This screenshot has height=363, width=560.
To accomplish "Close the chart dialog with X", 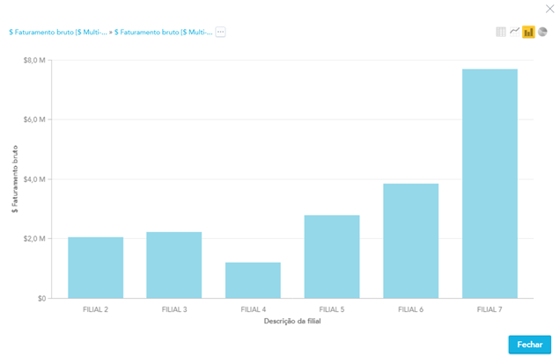I will 550,9.
